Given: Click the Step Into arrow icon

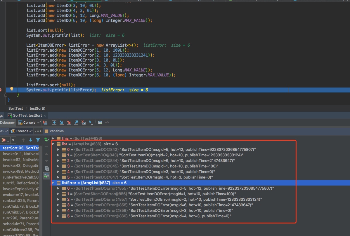Looking at the screenshot, I should 61,123.
